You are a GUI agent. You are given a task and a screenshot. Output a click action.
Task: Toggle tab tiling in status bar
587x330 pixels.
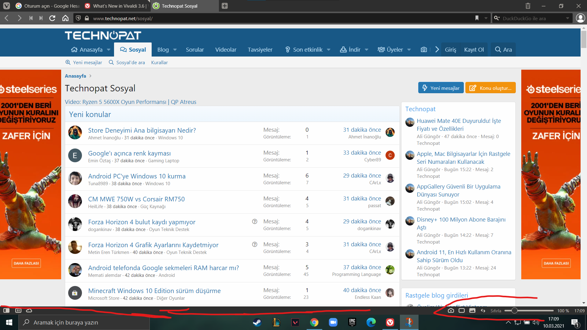pyautogui.click(x=462, y=310)
